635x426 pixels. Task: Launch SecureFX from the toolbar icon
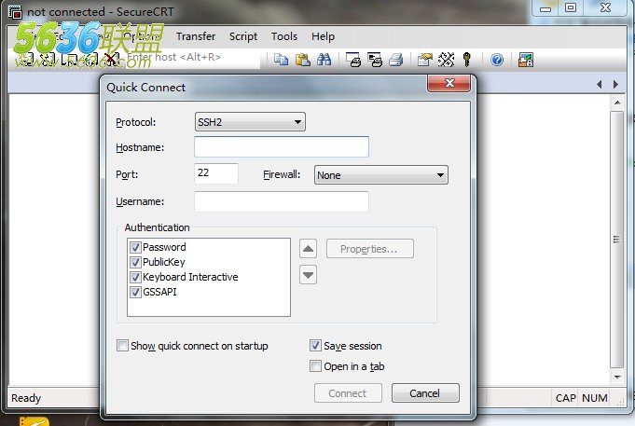tap(526, 60)
